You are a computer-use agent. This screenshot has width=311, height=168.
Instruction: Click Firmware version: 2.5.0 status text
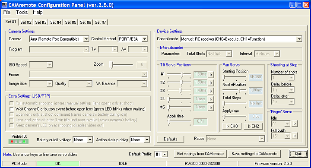click(x=273, y=164)
